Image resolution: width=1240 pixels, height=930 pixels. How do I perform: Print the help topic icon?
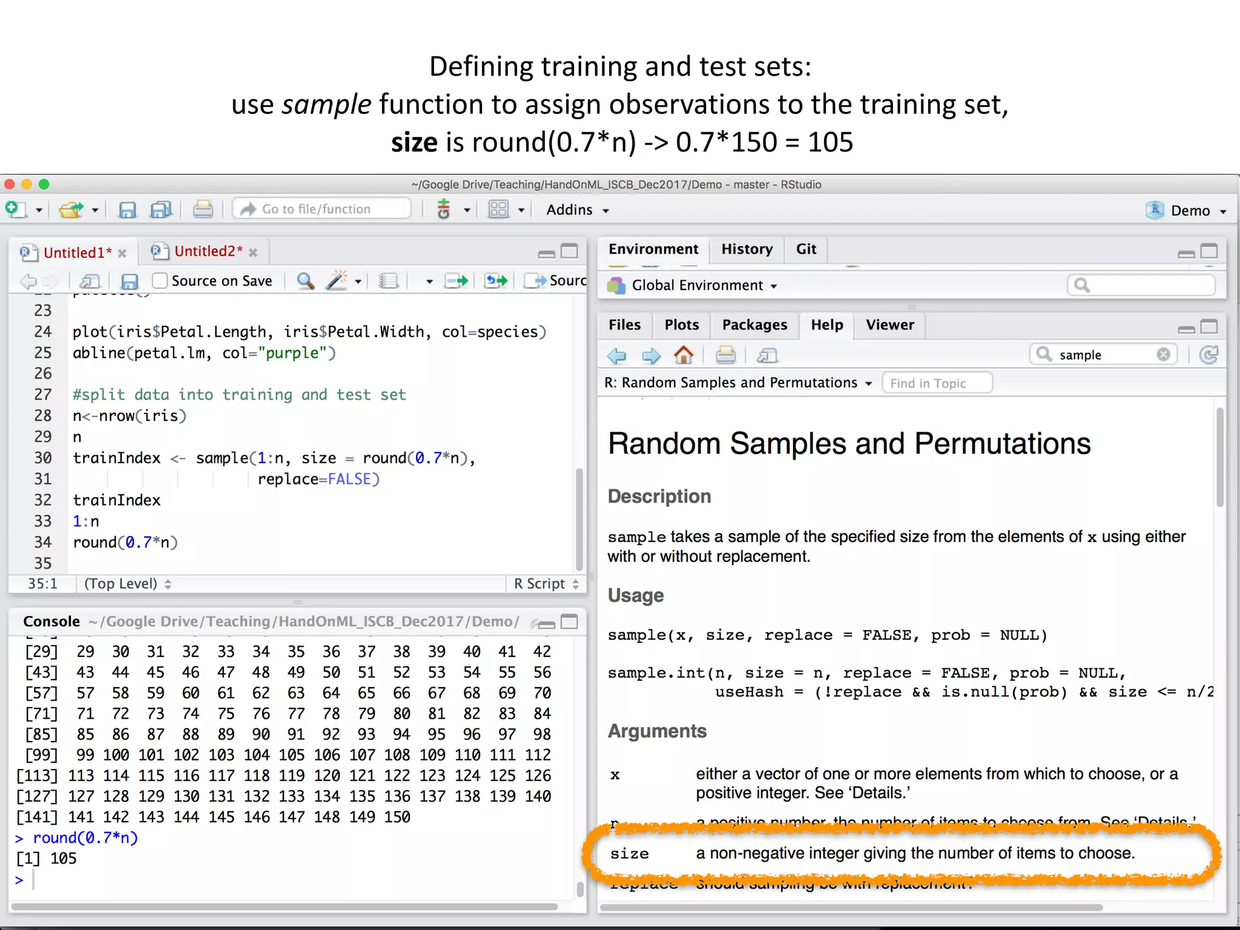pos(725,355)
